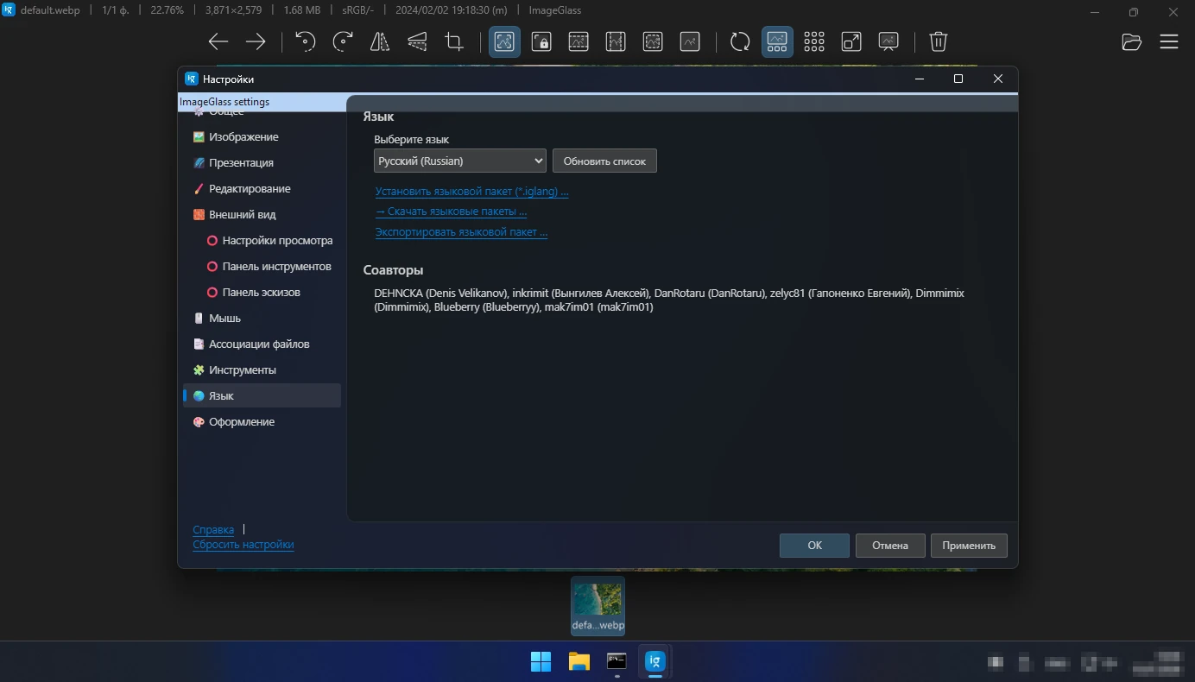Choose scale to width zoom mode
1195x682 pixels.
coord(579,41)
